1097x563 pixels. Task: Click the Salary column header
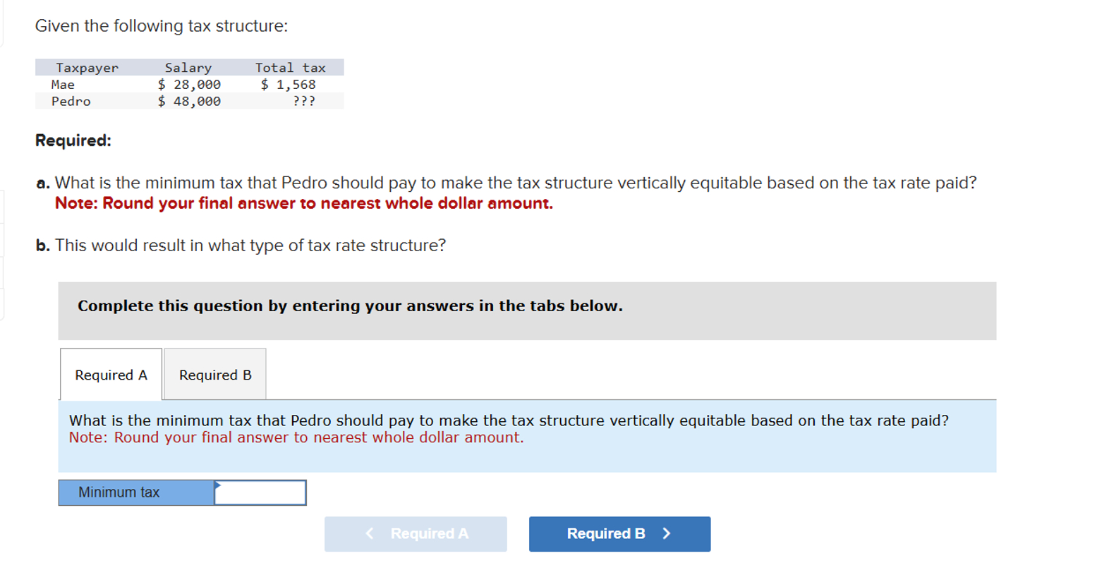point(188,68)
